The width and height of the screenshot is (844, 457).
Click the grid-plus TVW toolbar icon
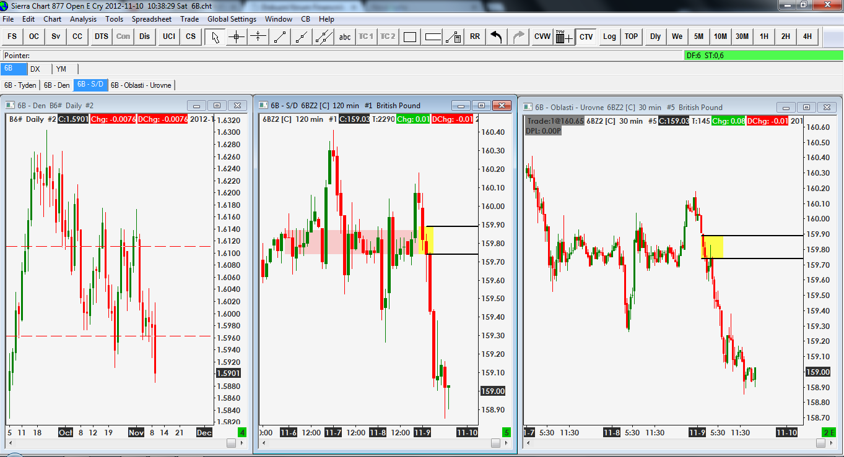564,36
